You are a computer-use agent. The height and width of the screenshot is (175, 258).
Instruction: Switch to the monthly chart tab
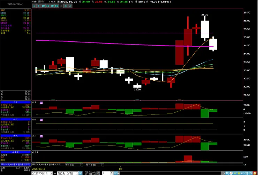click(x=70, y=6)
